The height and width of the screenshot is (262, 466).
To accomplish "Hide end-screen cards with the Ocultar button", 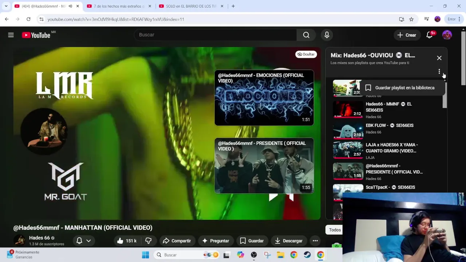I will (x=306, y=54).
